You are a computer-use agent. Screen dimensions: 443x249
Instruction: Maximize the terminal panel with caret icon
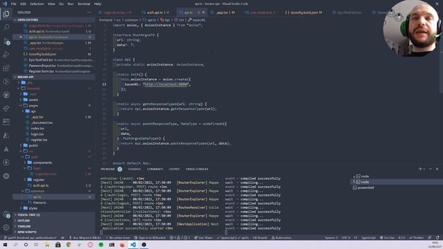(431, 169)
